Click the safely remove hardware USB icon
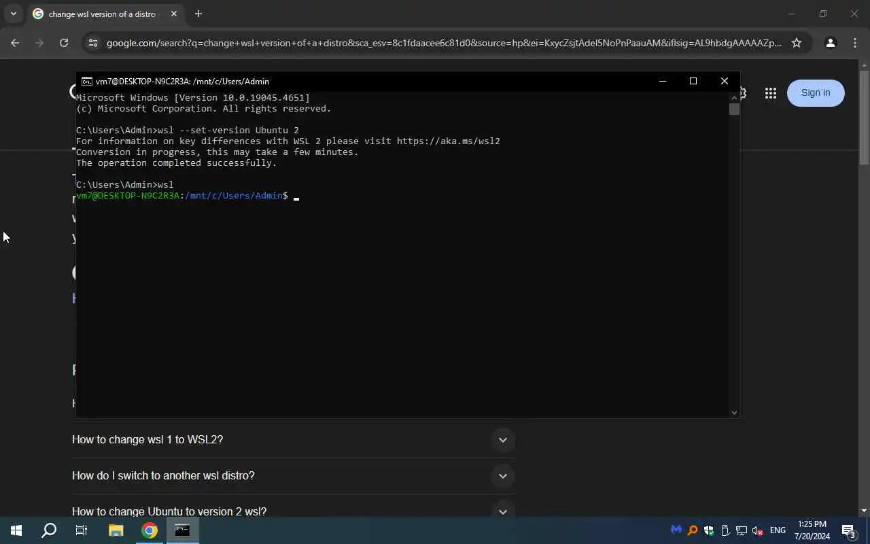Screen dimensions: 870x544 coord(725,530)
